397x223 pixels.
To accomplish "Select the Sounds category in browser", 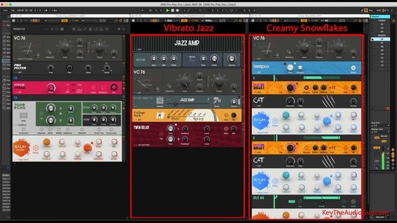I will coord(7,37).
